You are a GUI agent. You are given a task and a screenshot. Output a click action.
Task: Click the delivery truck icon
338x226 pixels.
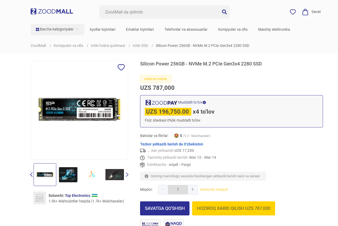tap(143, 150)
